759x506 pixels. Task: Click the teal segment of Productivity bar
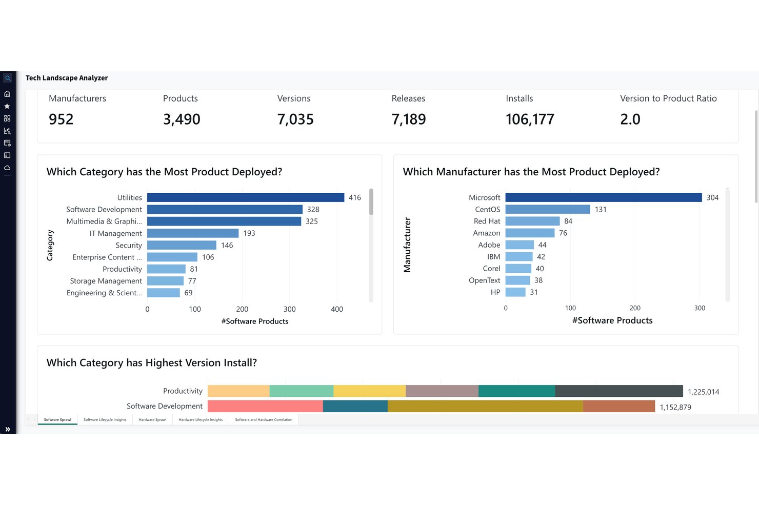coord(516,391)
